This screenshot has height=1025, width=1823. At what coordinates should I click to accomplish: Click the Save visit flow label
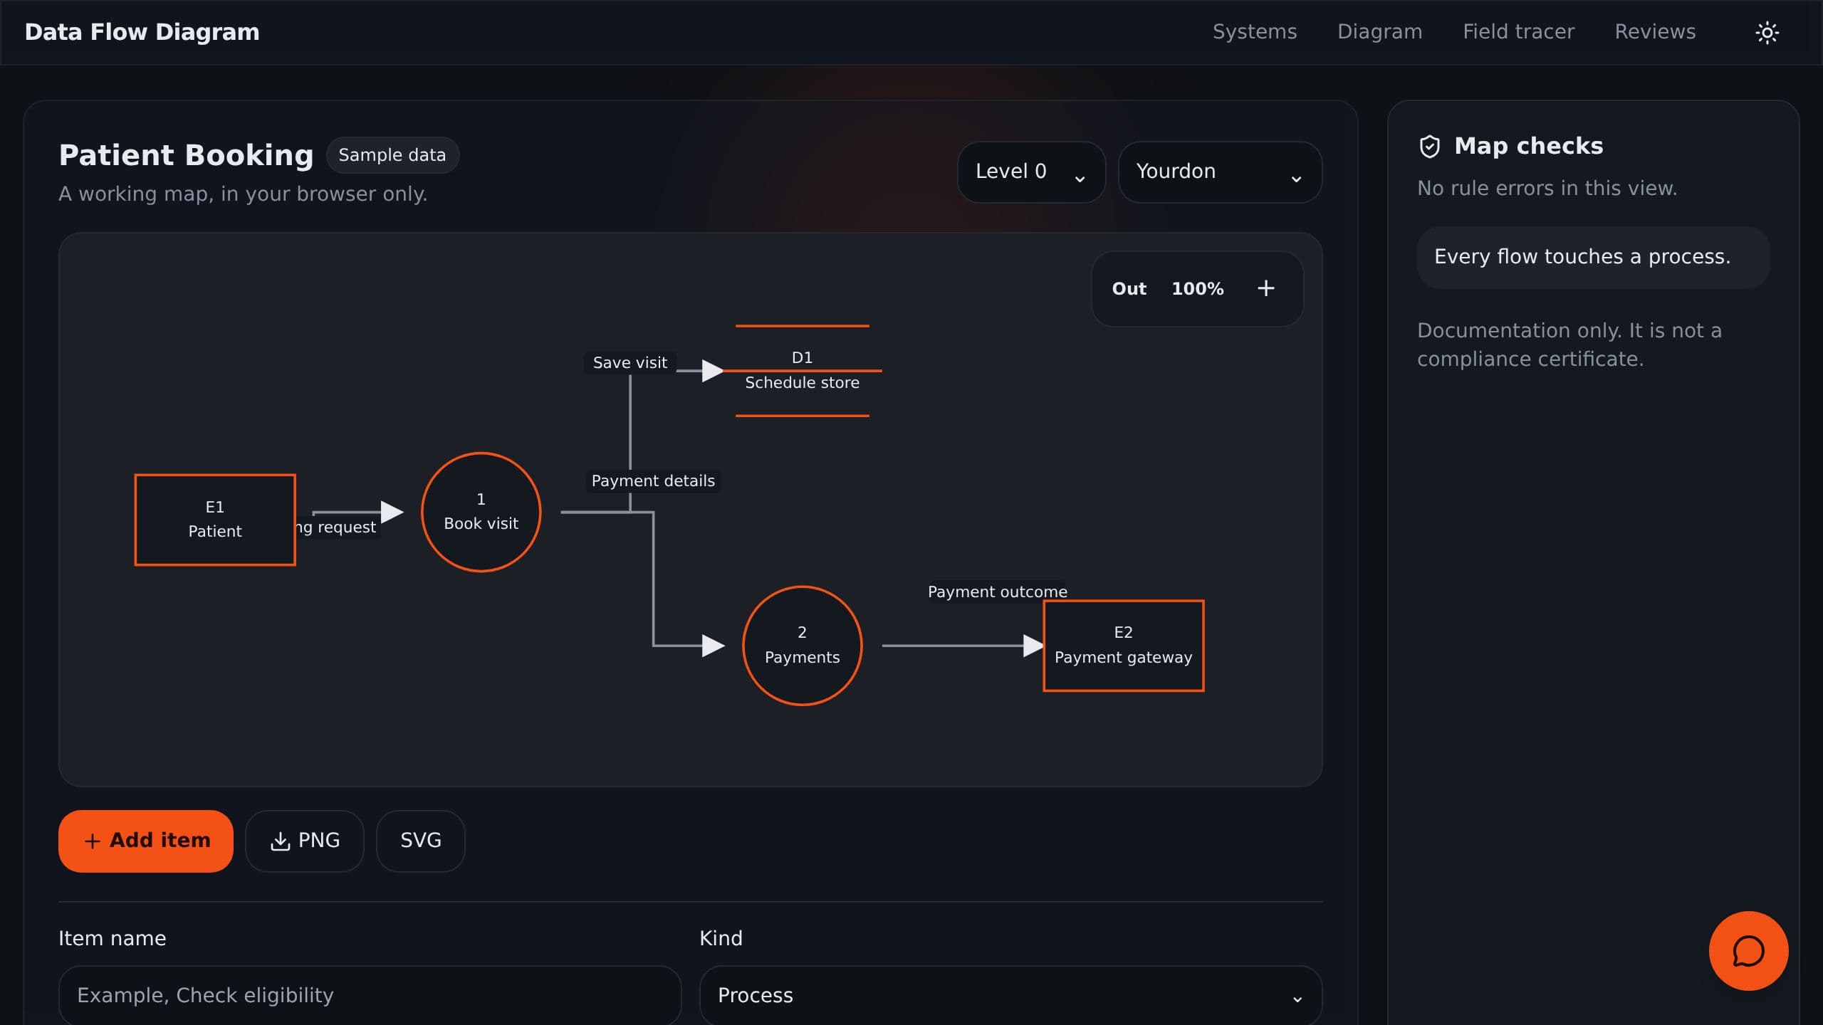[630, 363]
